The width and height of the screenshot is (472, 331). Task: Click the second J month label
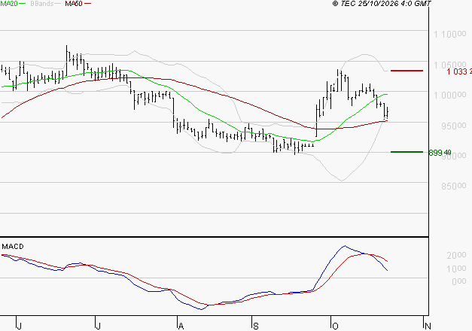(98, 326)
